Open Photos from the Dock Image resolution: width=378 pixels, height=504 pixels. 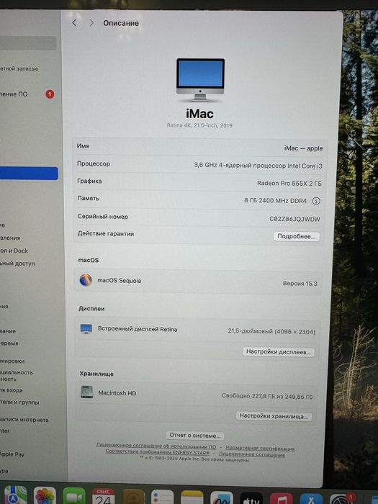tap(45, 495)
